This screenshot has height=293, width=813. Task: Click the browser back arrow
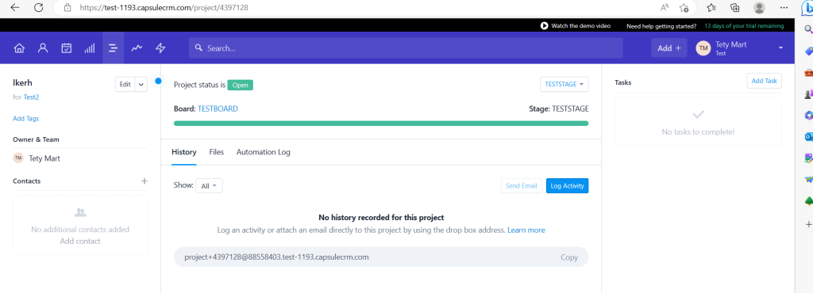pyautogui.click(x=15, y=8)
